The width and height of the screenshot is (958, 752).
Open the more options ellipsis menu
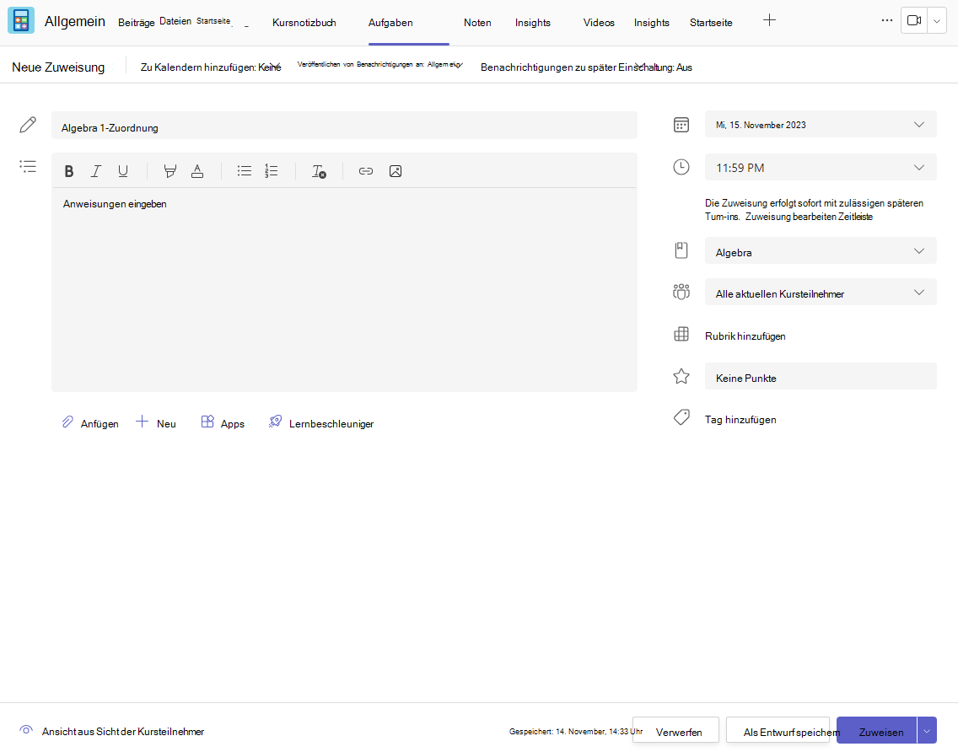click(887, 20)
